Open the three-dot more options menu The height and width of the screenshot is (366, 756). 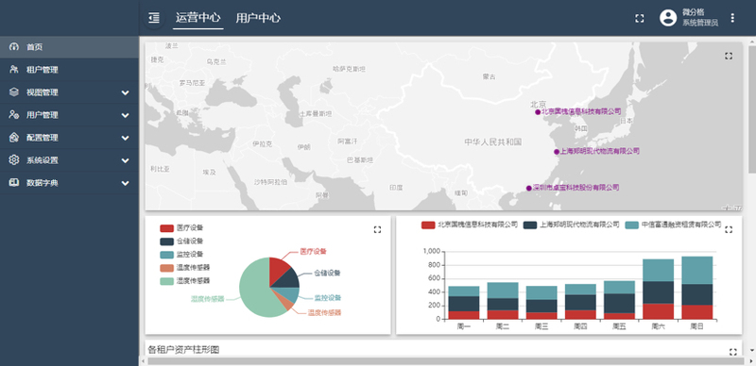point(732,18)
